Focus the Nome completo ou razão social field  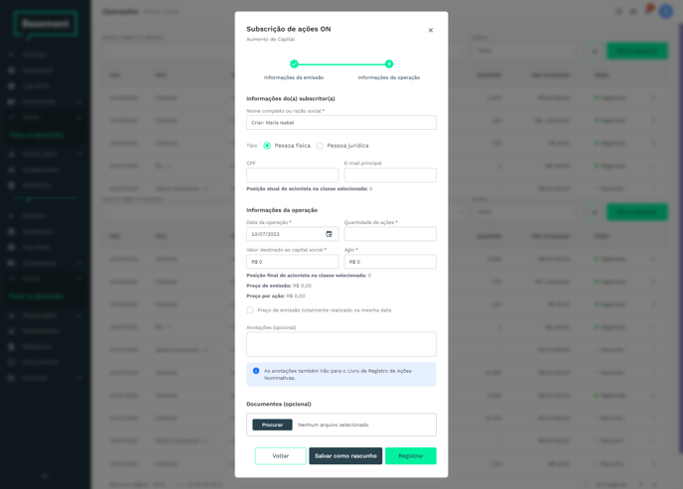tap(341, 123)
